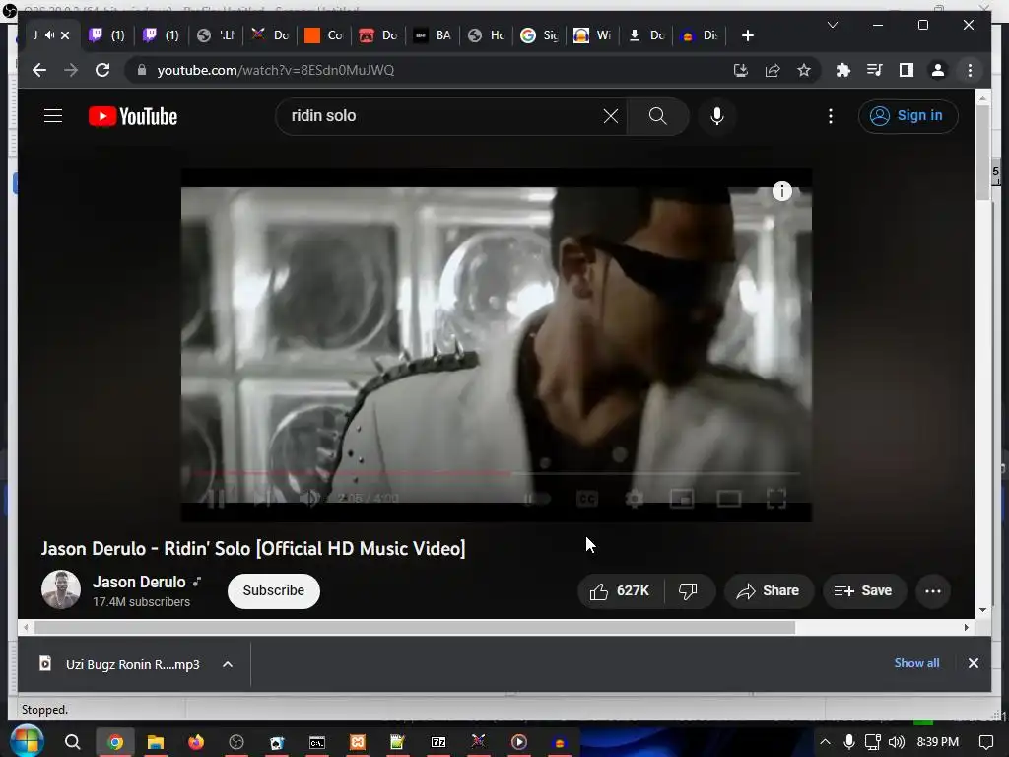Switch to the 'Dis' tab
Image resolution: width=1009 pixels, height=757 pixels.
[x=700, y=35]
